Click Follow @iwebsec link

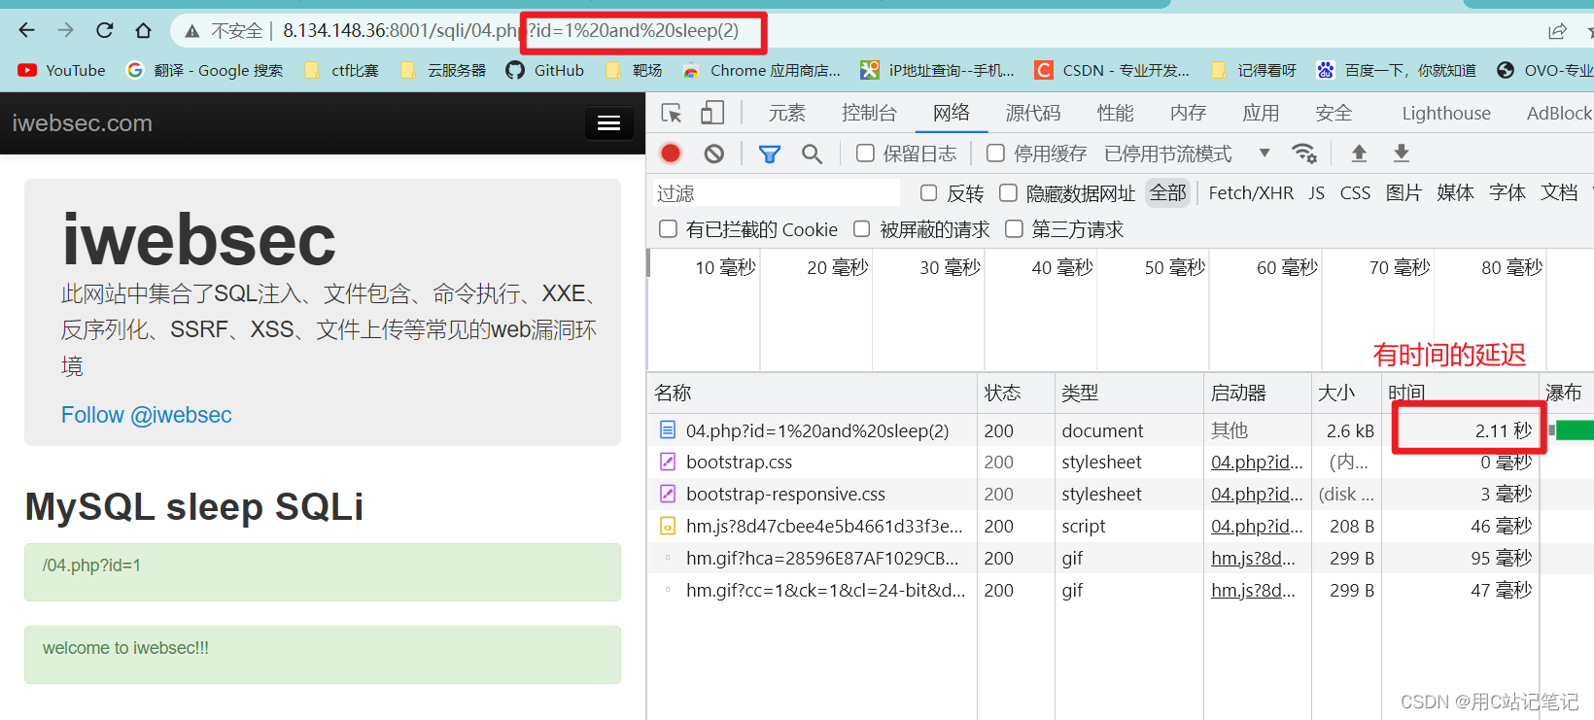tap(147, 415)
